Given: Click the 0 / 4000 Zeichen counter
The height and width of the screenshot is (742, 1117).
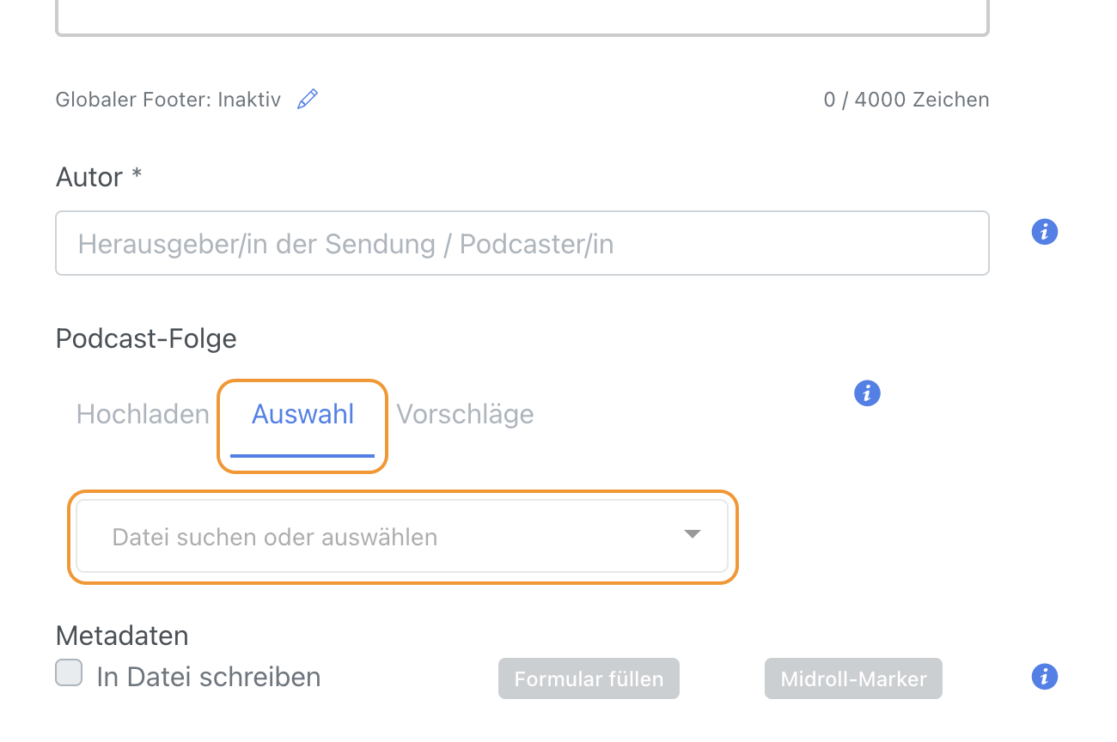Looking at the screenshot, I should pos(906,100).
